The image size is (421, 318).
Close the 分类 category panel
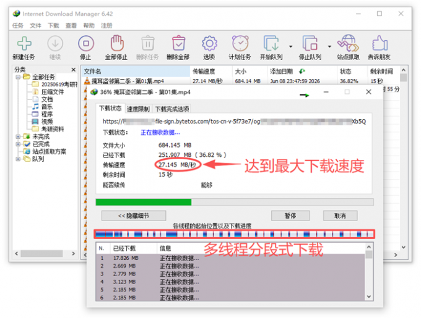73,70
